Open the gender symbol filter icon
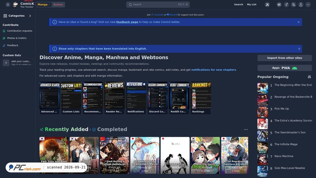 [x=286, y=4]
